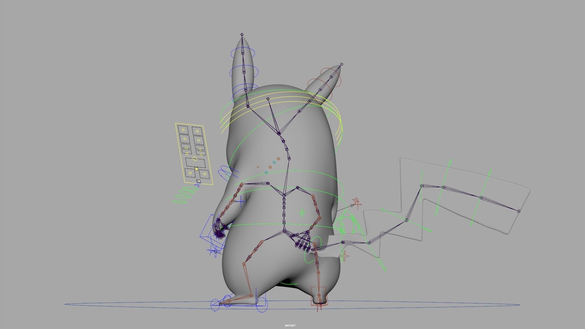Viewport: 585px width, 329px height.
Task: Select the bottom-right diamond of the facial control panel
Action: [204, 174]
